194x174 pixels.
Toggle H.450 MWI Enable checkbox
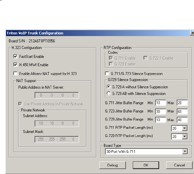pos(15,65)
